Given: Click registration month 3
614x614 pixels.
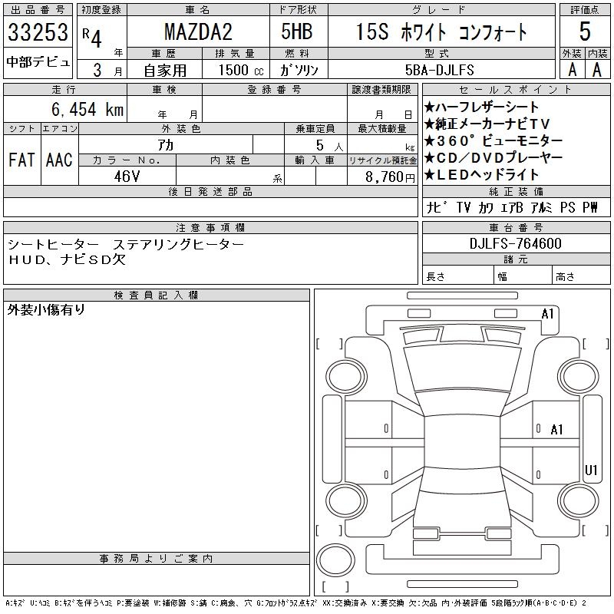Looking at the screenshot, I should (97, 70).
